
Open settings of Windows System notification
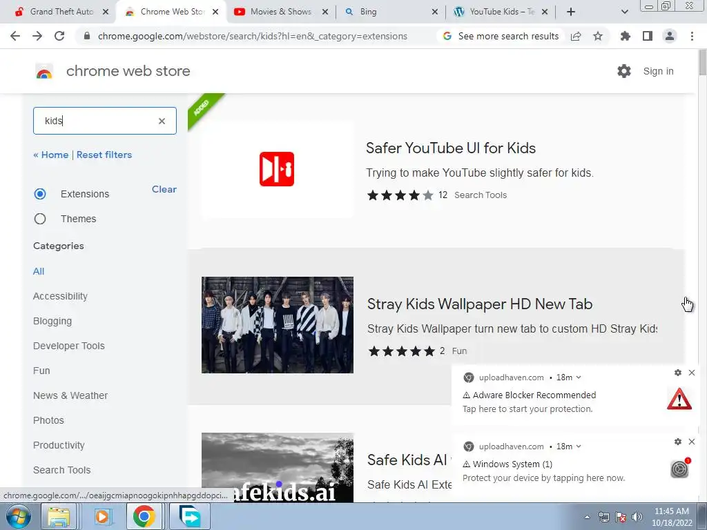(x=678, y=442)
